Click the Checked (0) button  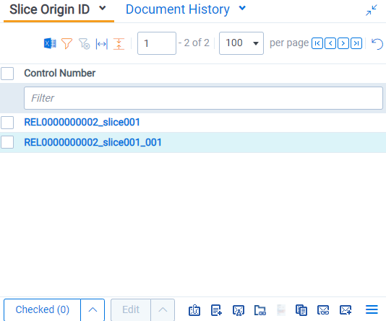pyautogui.click(x=43, y=309)
